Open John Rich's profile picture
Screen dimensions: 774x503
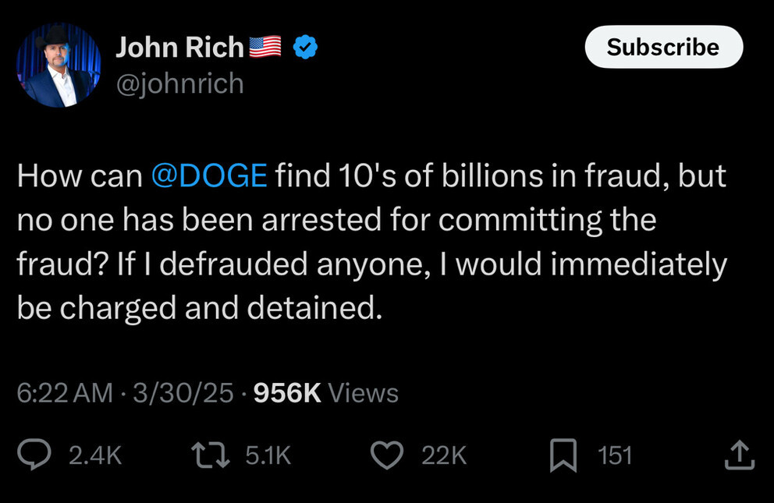tap(59, 66)
